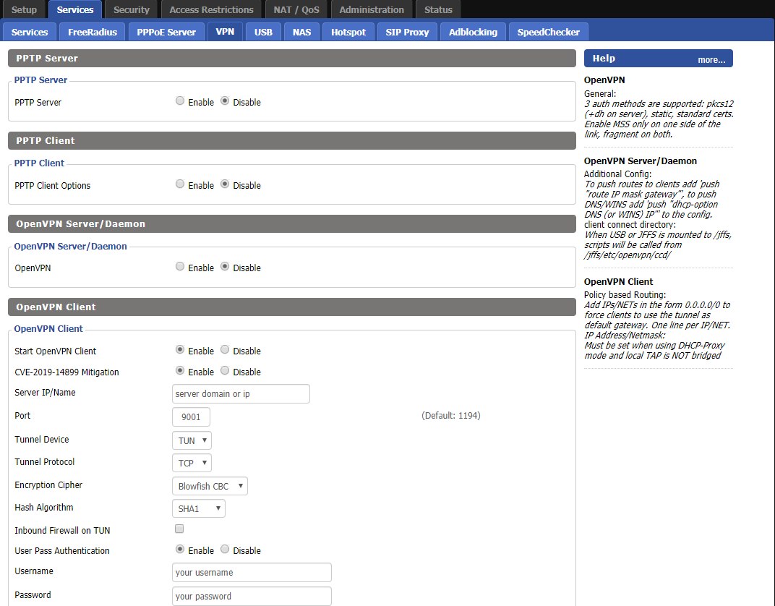Click the 'Additional Config:' help text
The width and height of the screenshot is (775, 606).
tap(617, 174)
